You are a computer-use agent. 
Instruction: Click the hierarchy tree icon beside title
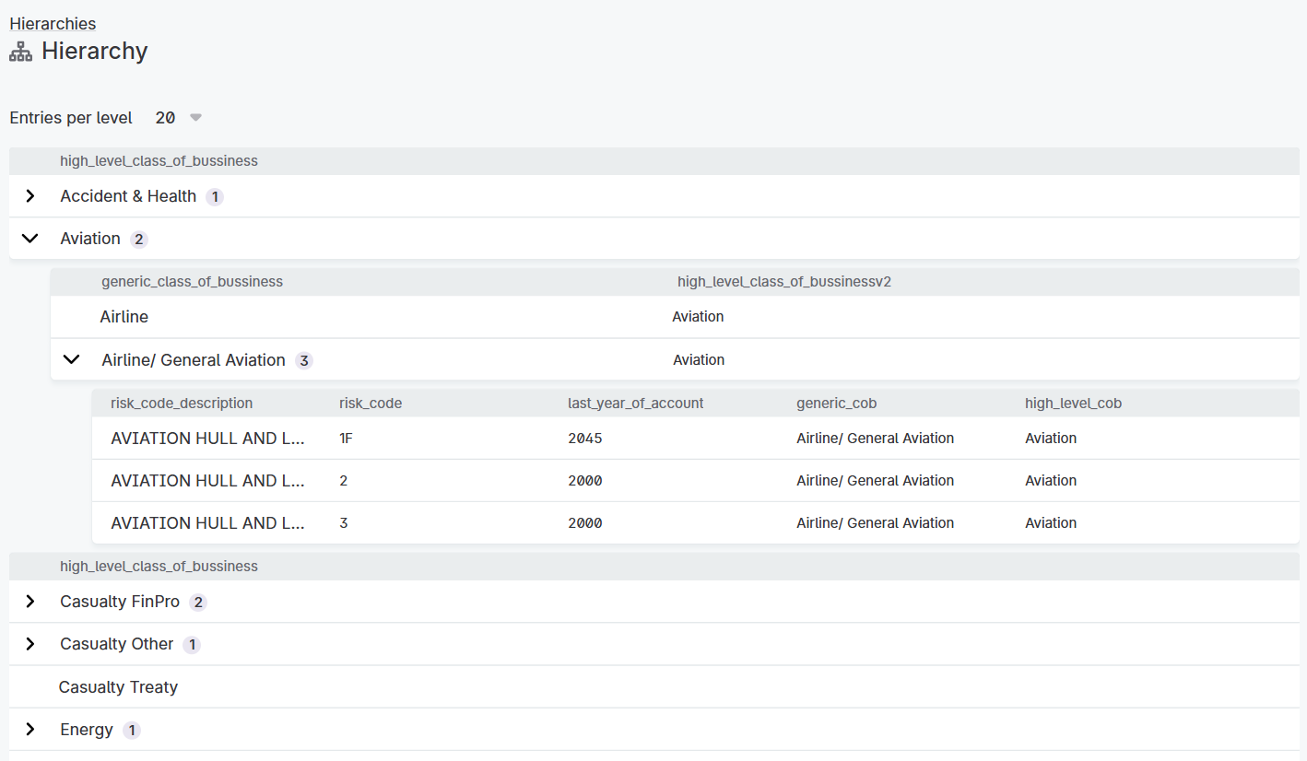tap(20, 52)
